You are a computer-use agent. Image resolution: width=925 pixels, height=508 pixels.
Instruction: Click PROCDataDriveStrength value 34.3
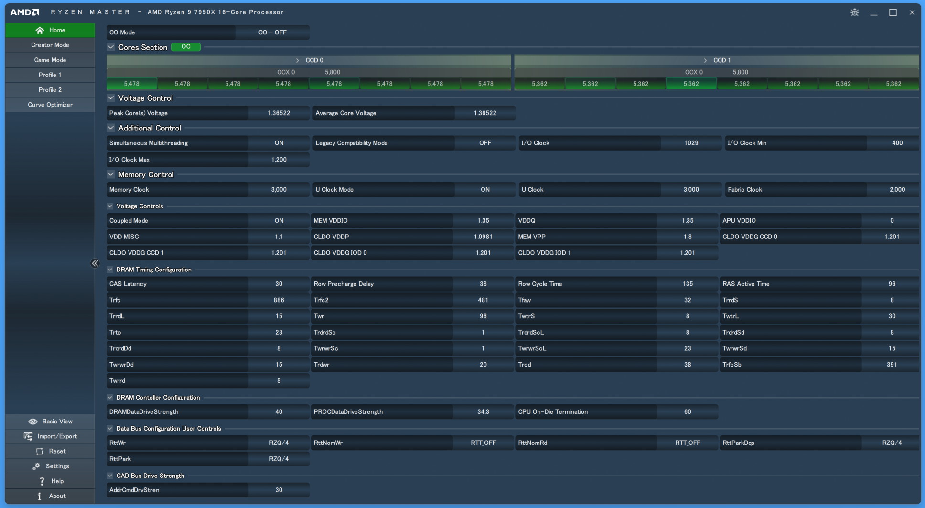(x=483, y=412)
